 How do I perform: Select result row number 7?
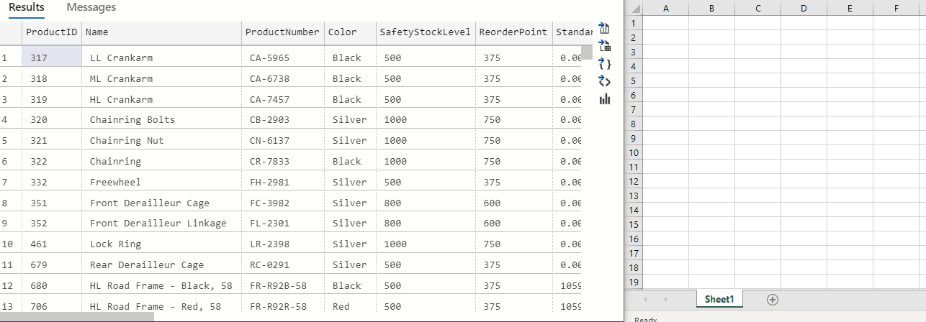tap(6, 183)
